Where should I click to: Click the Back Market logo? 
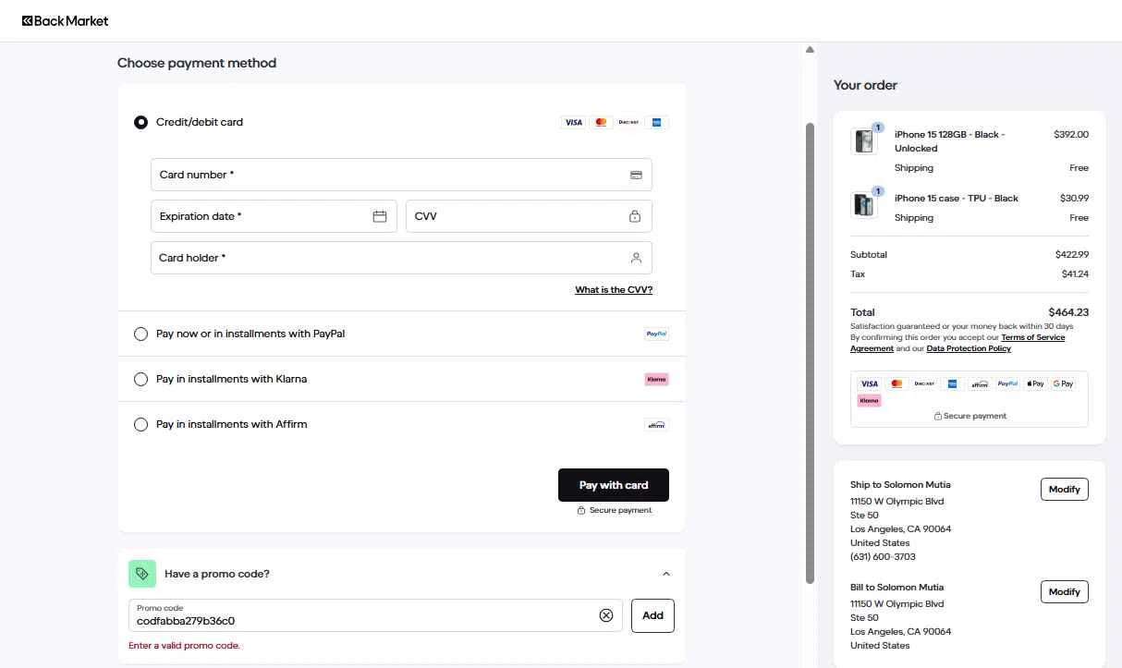point(65,20)
